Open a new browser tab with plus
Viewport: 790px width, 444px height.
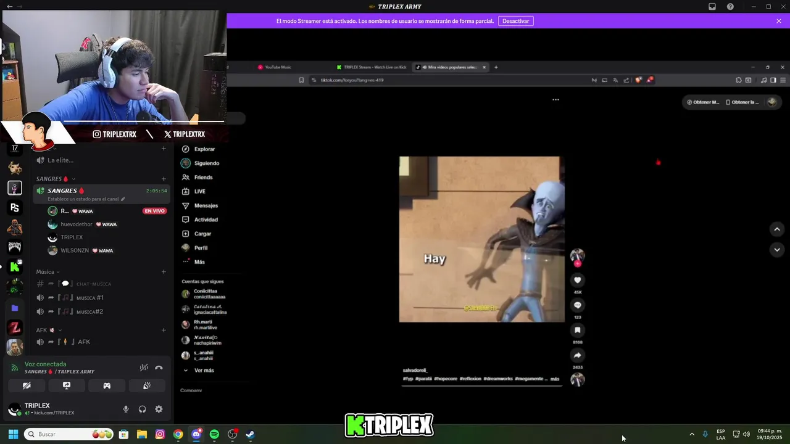tap(496, 67)
